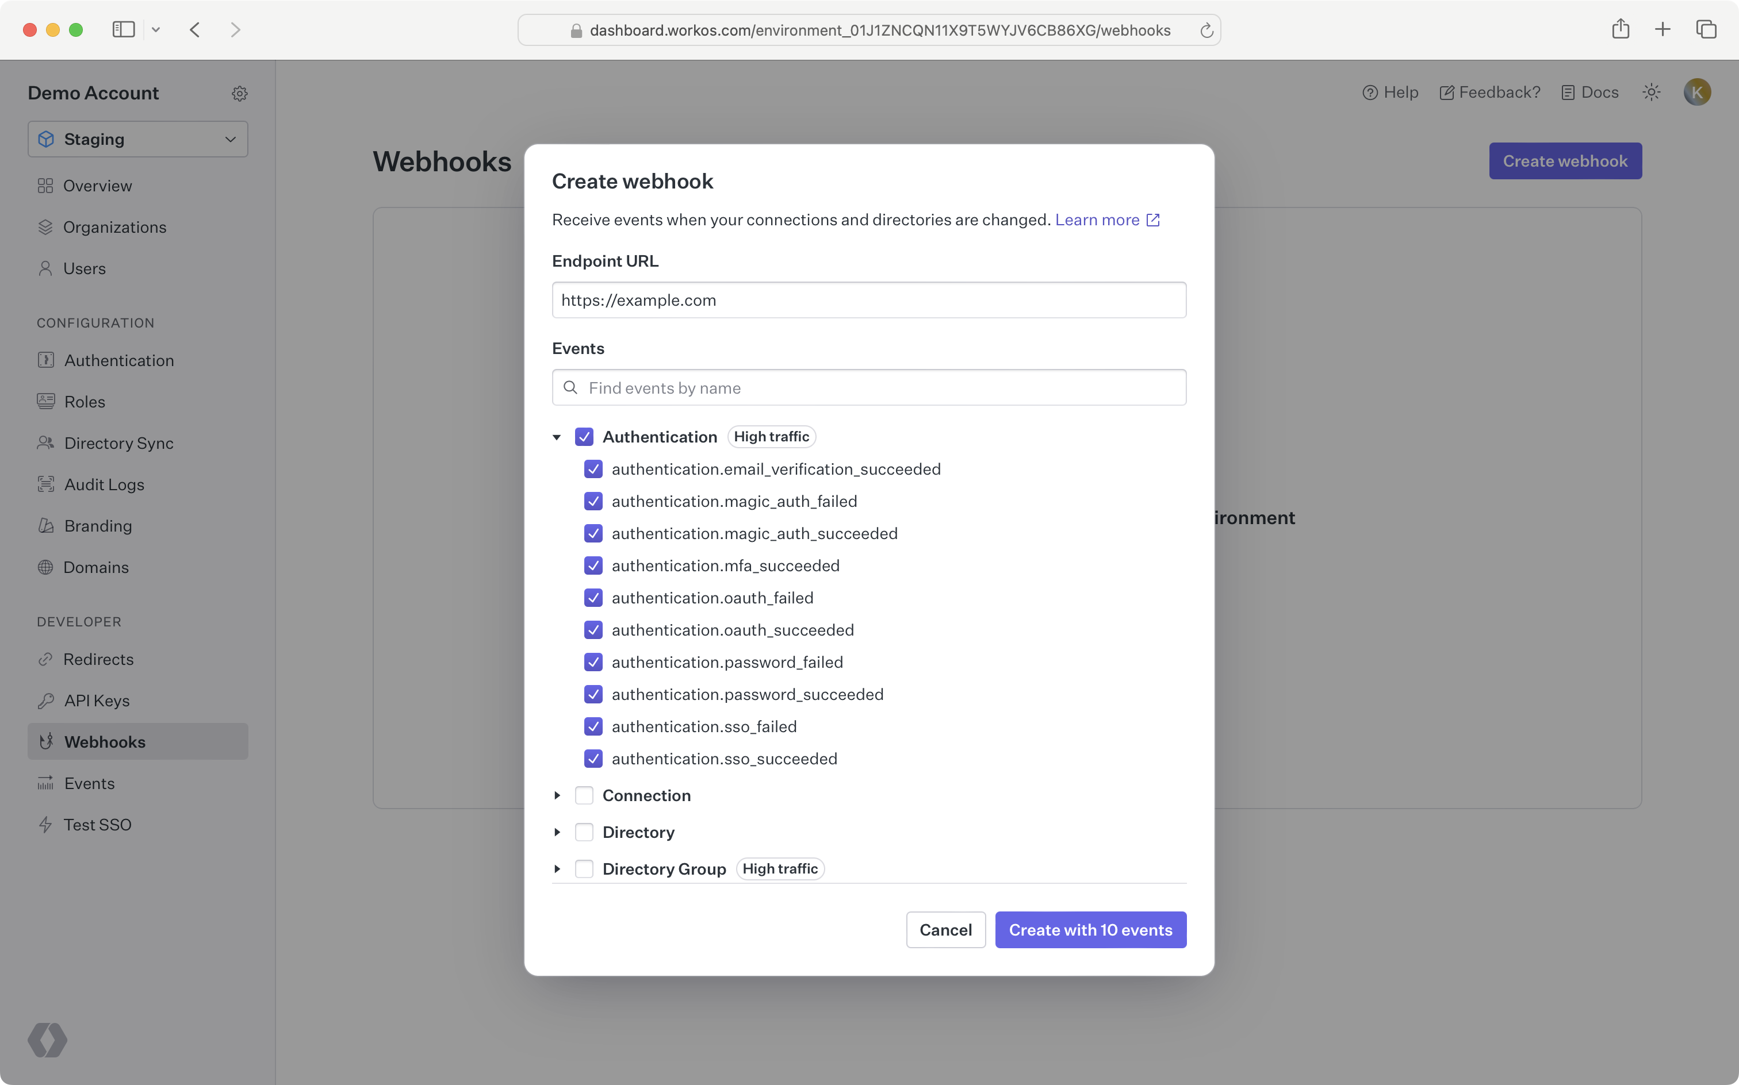Click the Safari show tab overview icon
The width and height of the screenshot is (1739, 1085).
click(x=1706, y=29)
